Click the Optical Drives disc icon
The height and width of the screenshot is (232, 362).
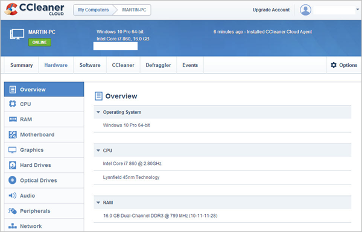pos(13,180)
